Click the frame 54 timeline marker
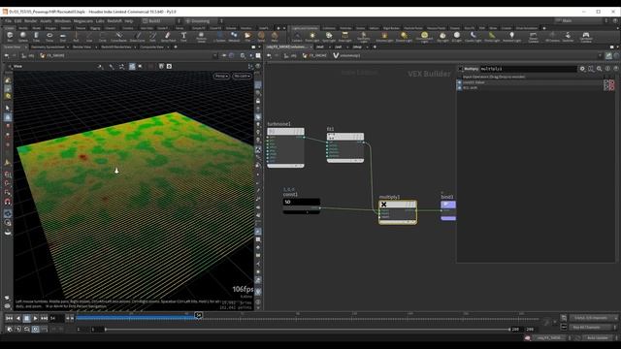The height and width of the screenshot is (349, 621). pos(198,315)
